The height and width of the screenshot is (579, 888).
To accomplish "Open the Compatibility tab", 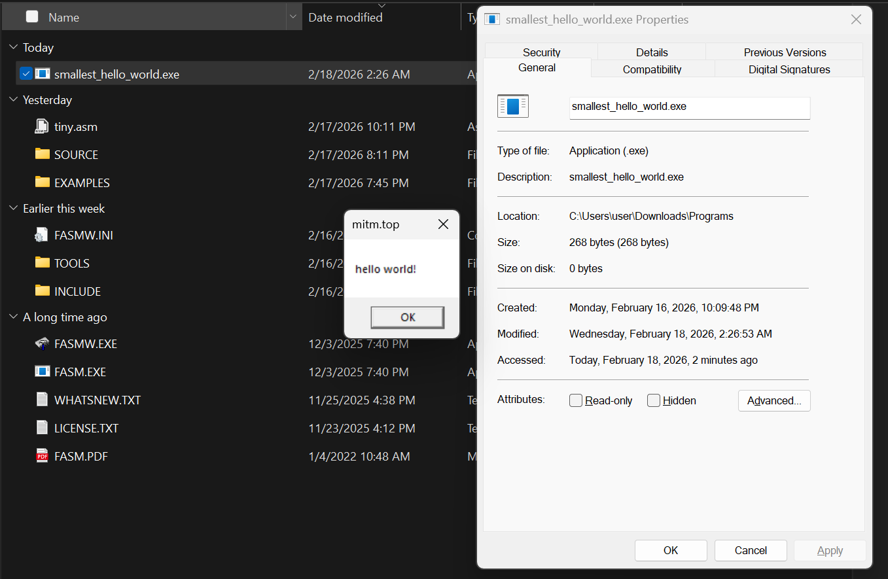I will click(x=652, y=69).
